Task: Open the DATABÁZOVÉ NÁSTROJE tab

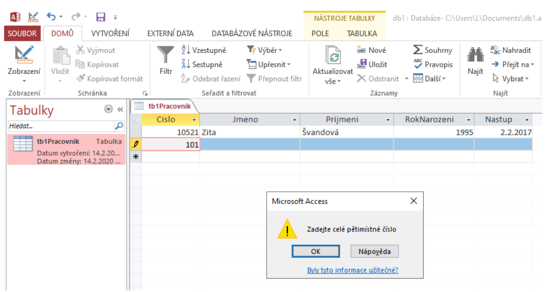Action: pos(252,33)
